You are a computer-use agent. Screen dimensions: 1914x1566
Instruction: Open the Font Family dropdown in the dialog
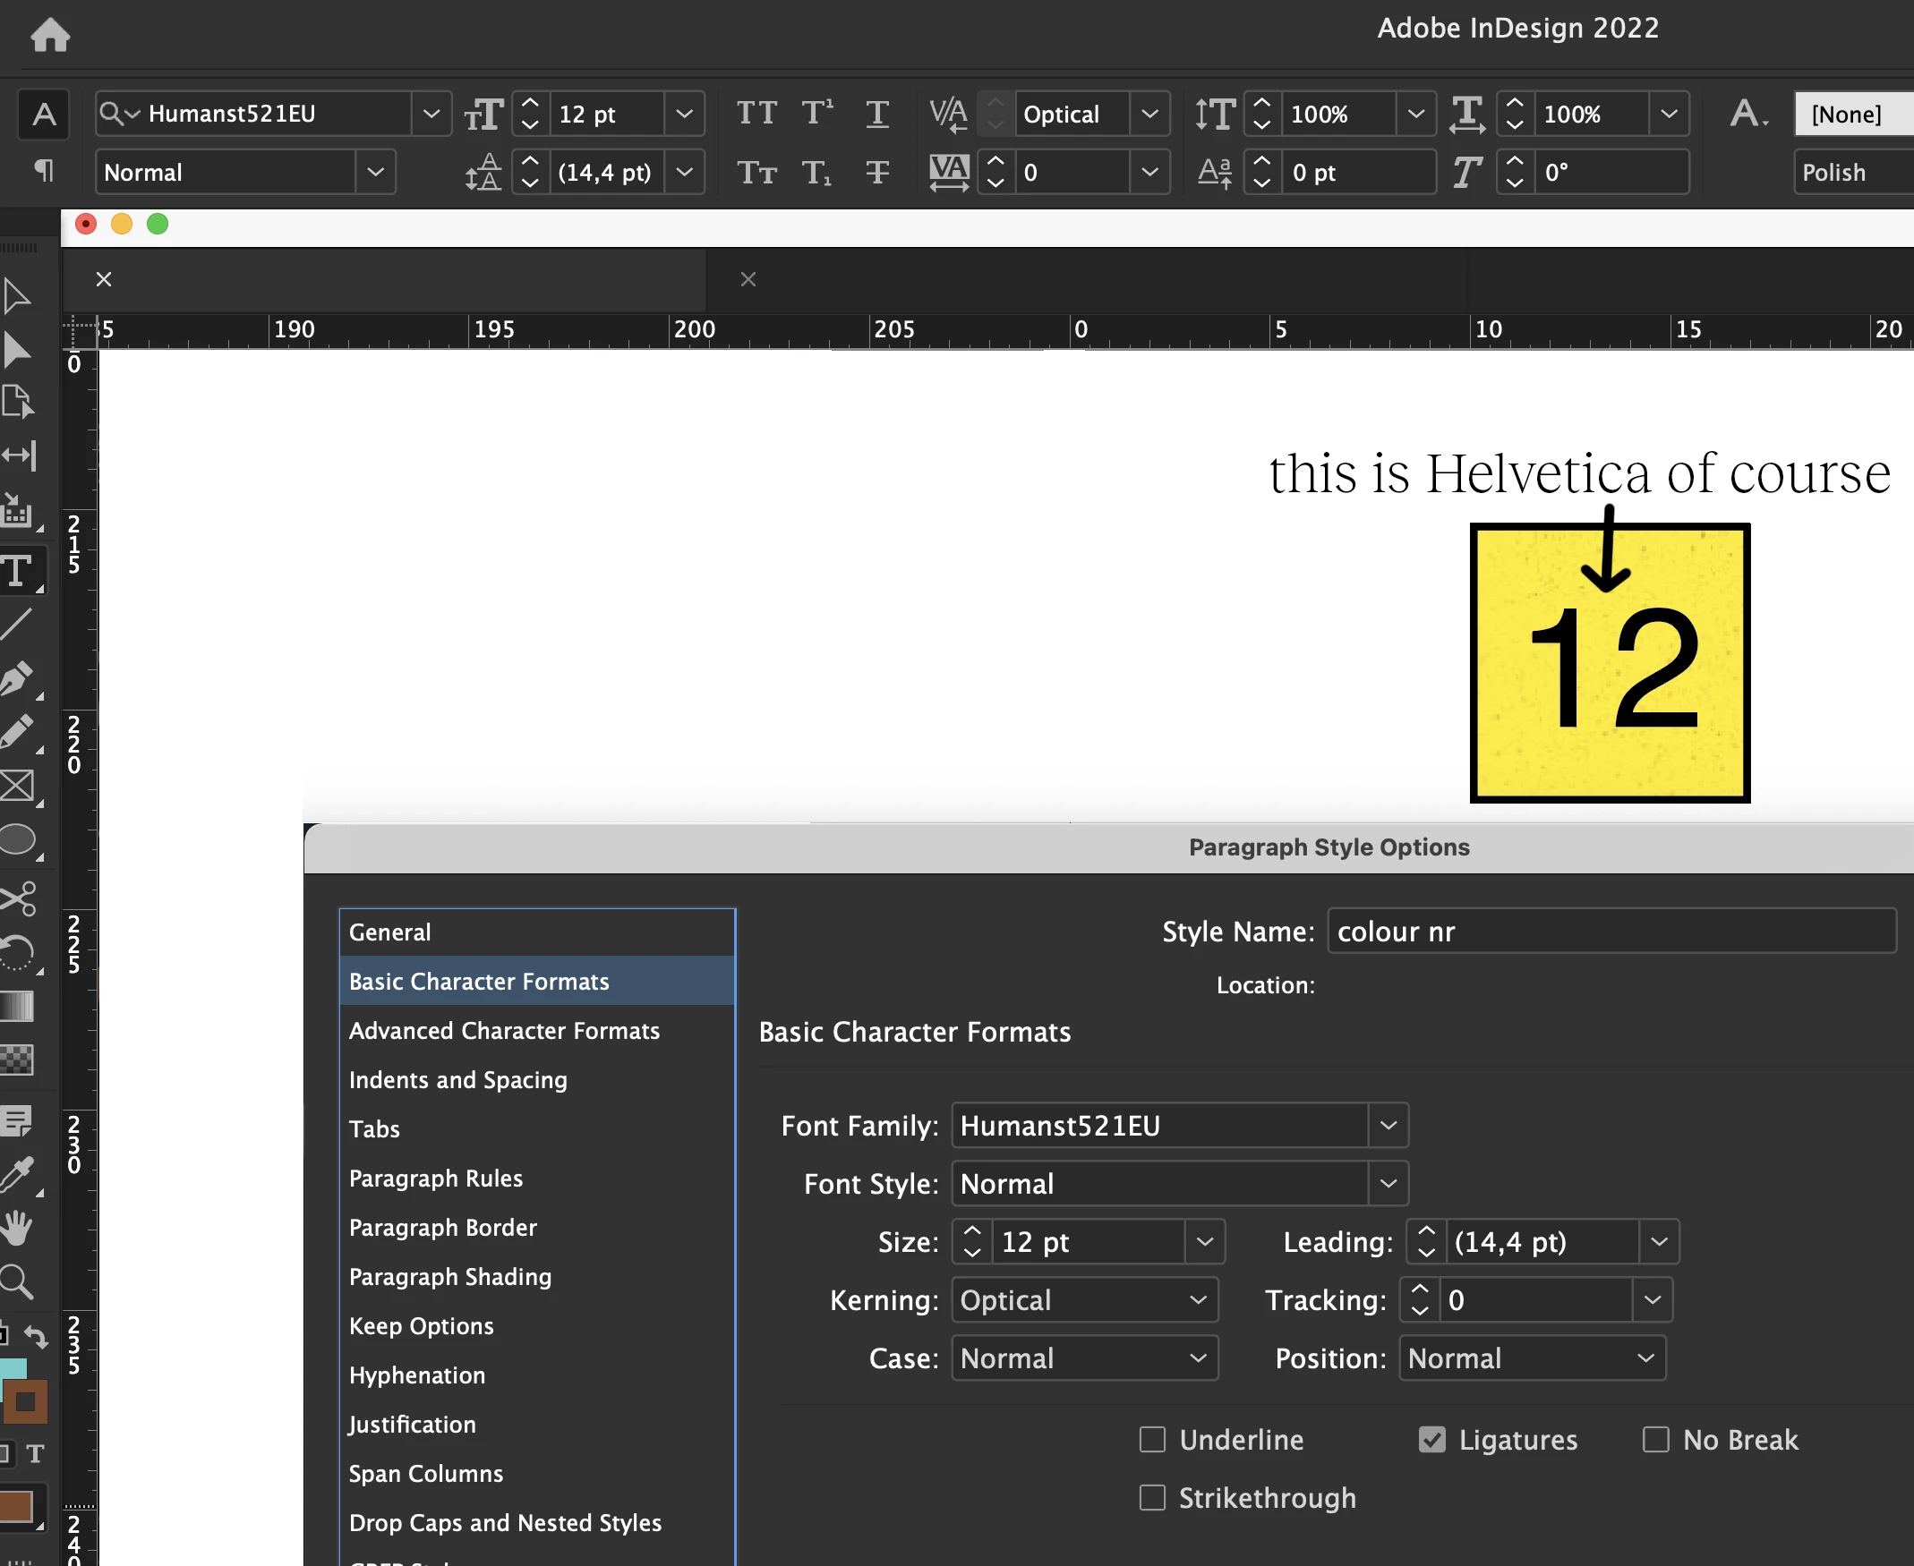[1387, 1125]
